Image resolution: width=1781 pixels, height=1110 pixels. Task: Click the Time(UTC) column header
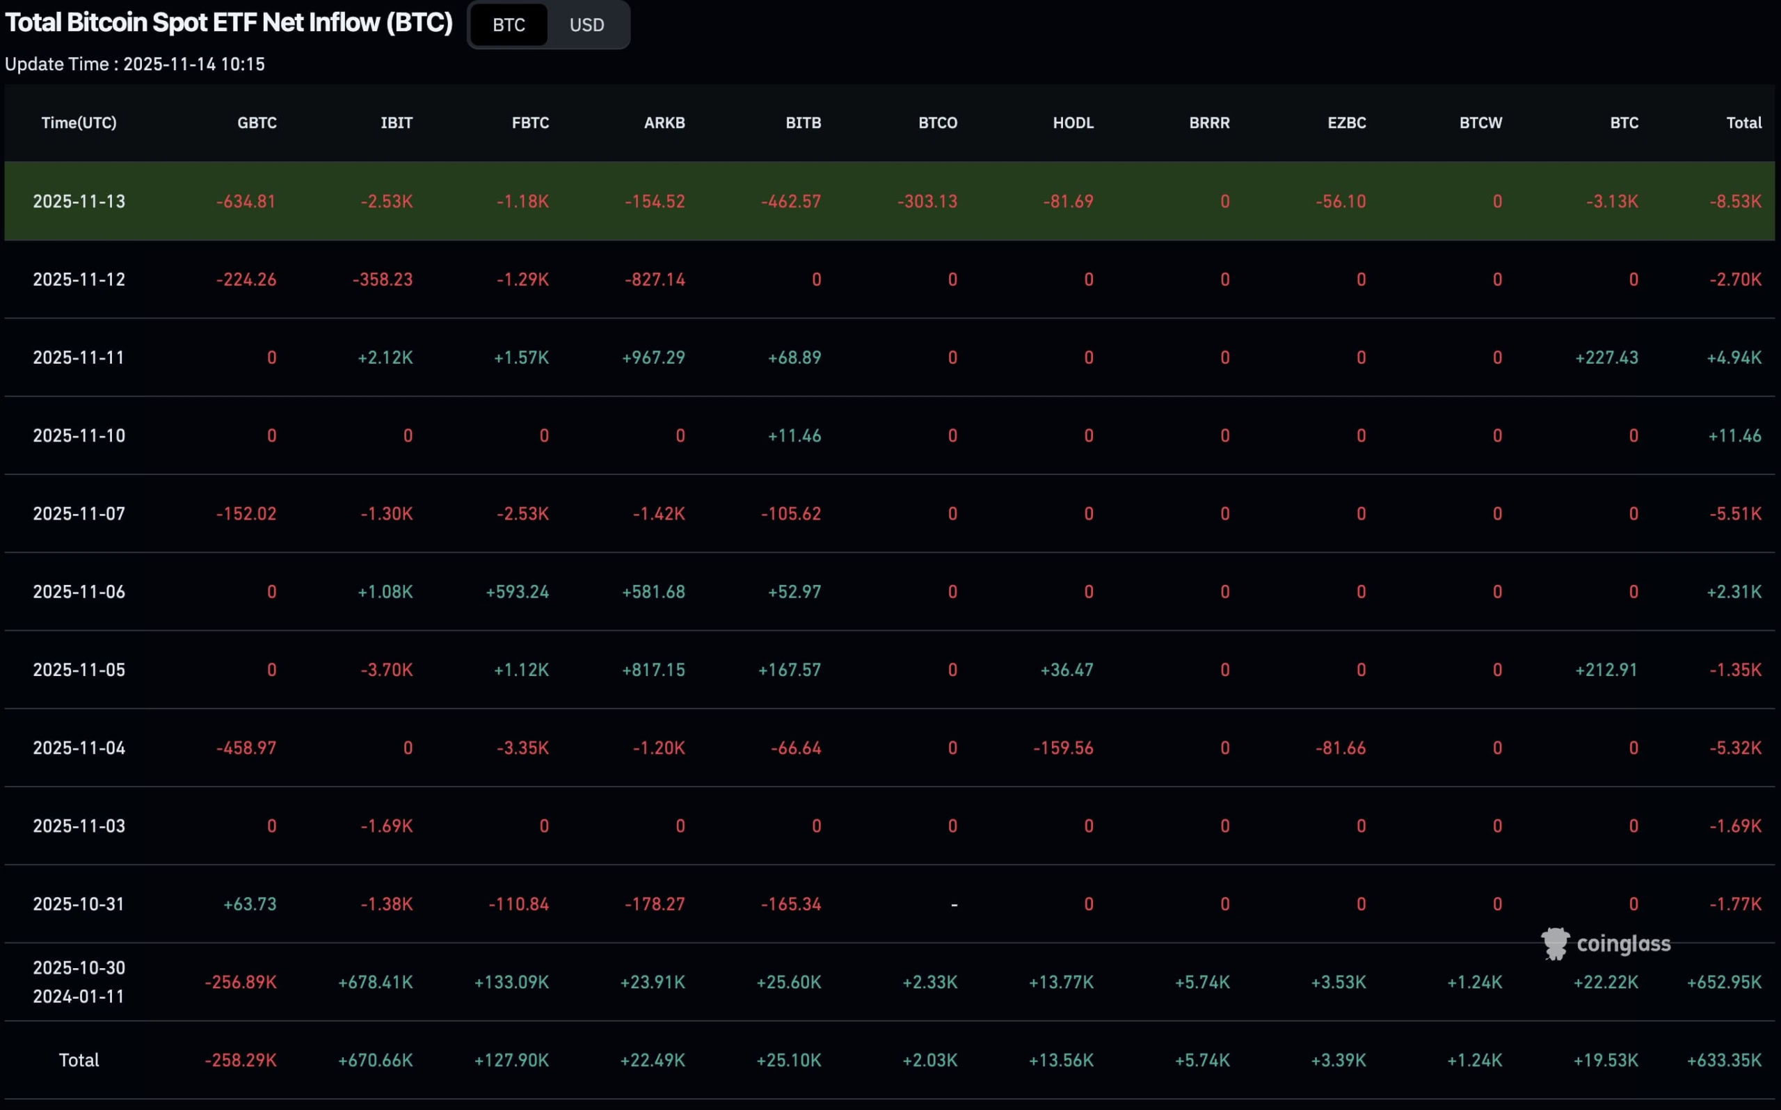click(x=79, y=122)
